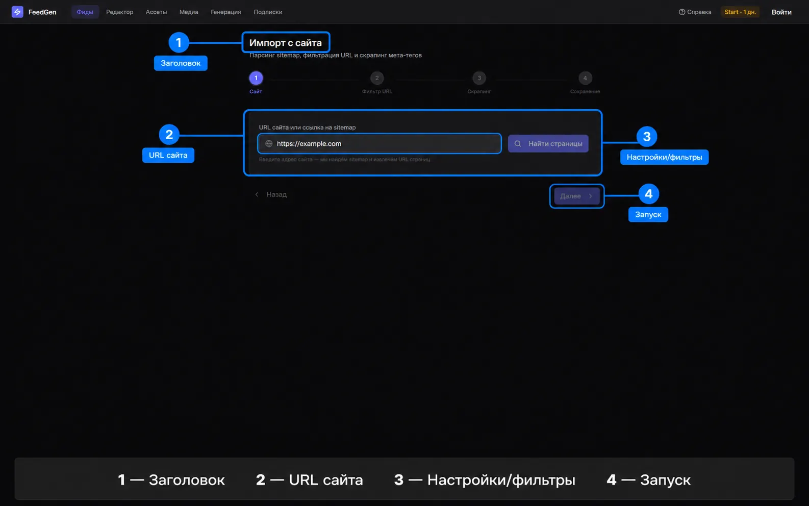Go to Медиа section
Image resolution: width=809 pixels, height=506 pixels.
click(189, 12)
